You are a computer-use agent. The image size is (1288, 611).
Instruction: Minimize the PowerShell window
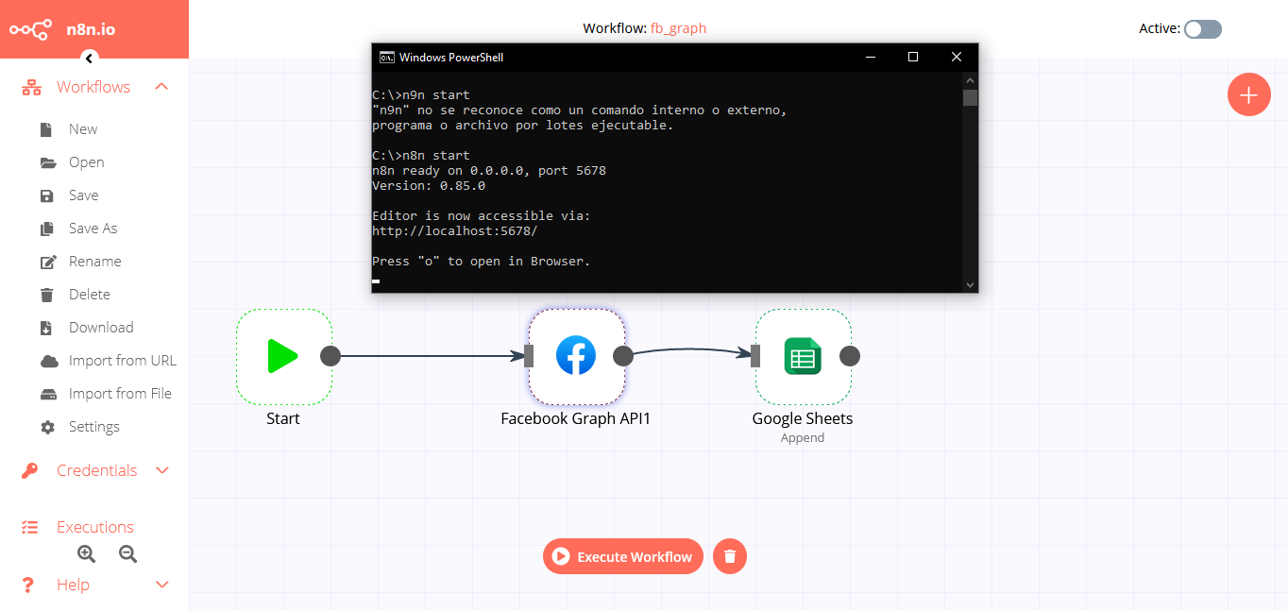(x=869, y=57)
